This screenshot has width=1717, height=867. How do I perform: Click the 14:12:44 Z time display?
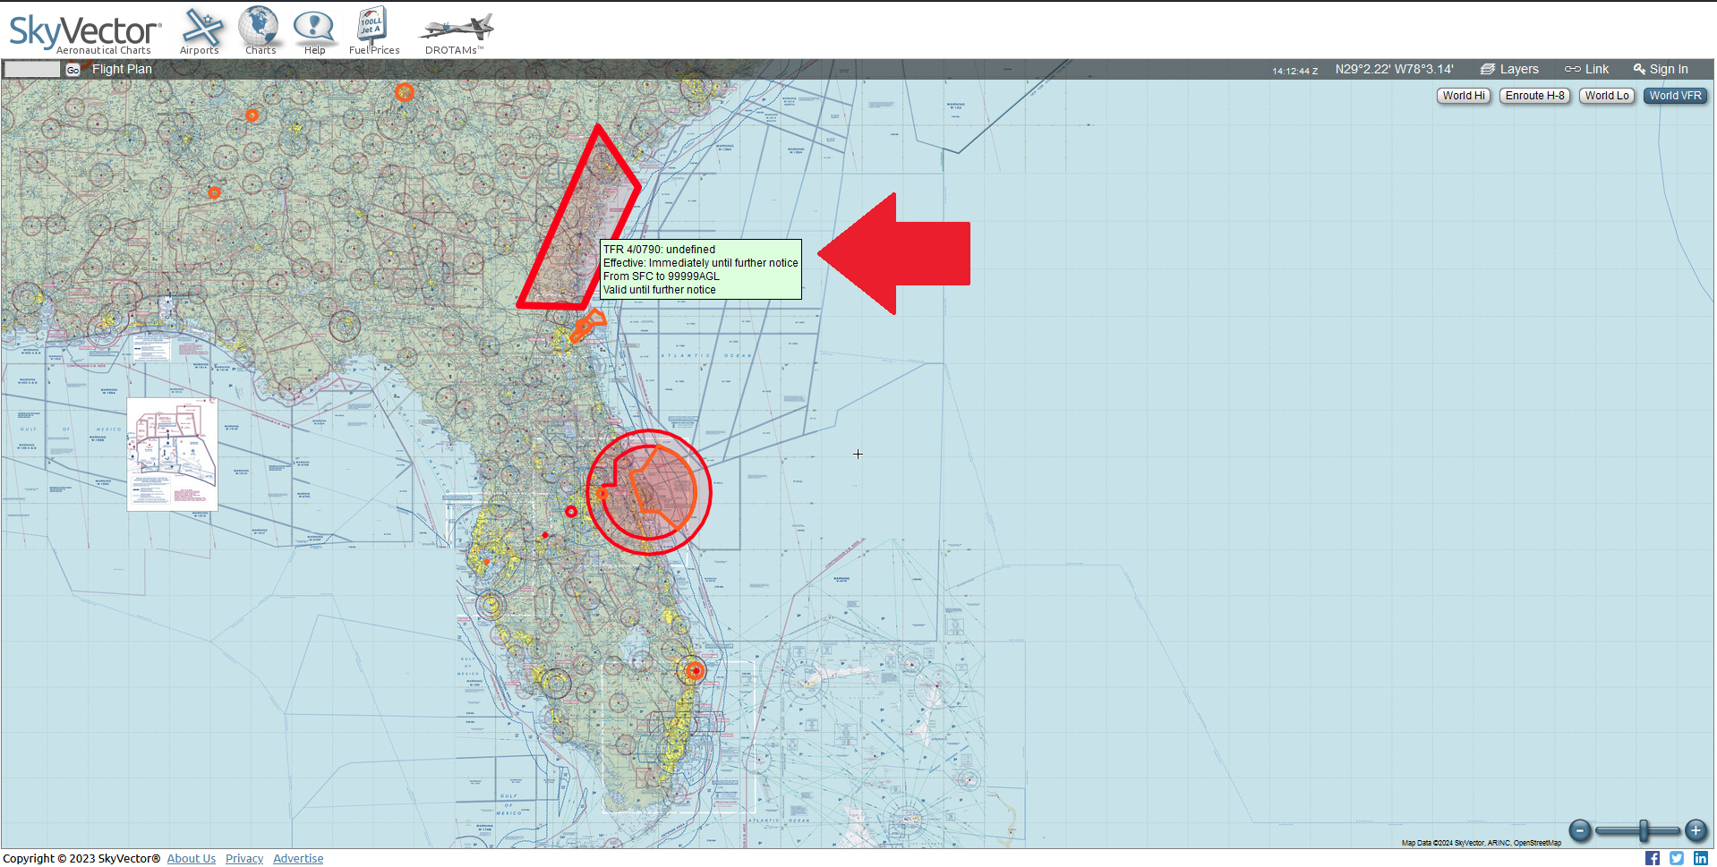coord(1294,71)
